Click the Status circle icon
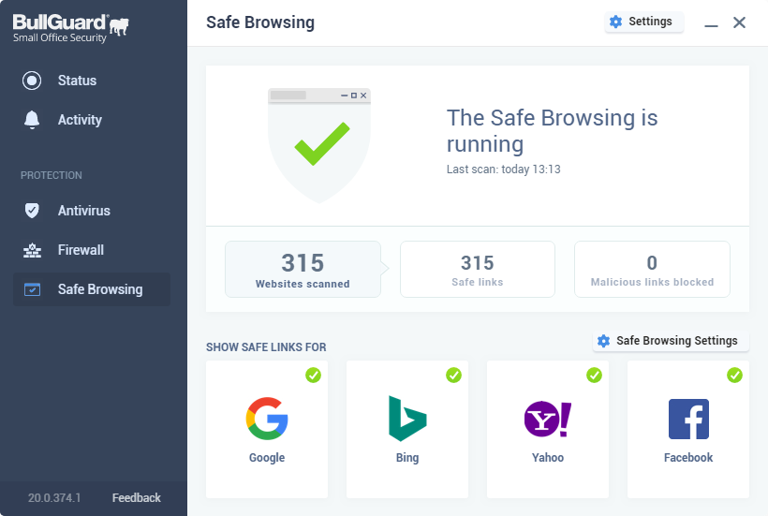Viewport: 768px width, 516px height. pos(33,81)
